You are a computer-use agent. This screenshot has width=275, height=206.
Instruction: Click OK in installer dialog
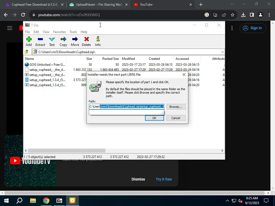click(154, 118)
